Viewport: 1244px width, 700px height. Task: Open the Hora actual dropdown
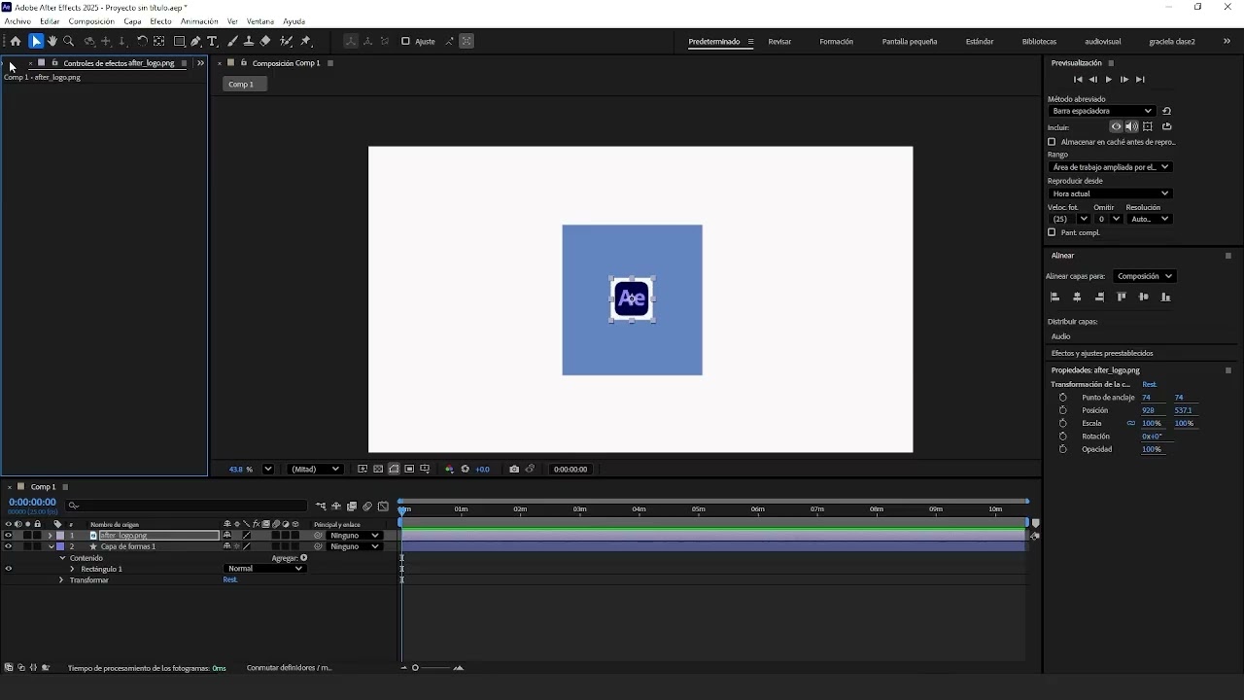[1110, 193]
